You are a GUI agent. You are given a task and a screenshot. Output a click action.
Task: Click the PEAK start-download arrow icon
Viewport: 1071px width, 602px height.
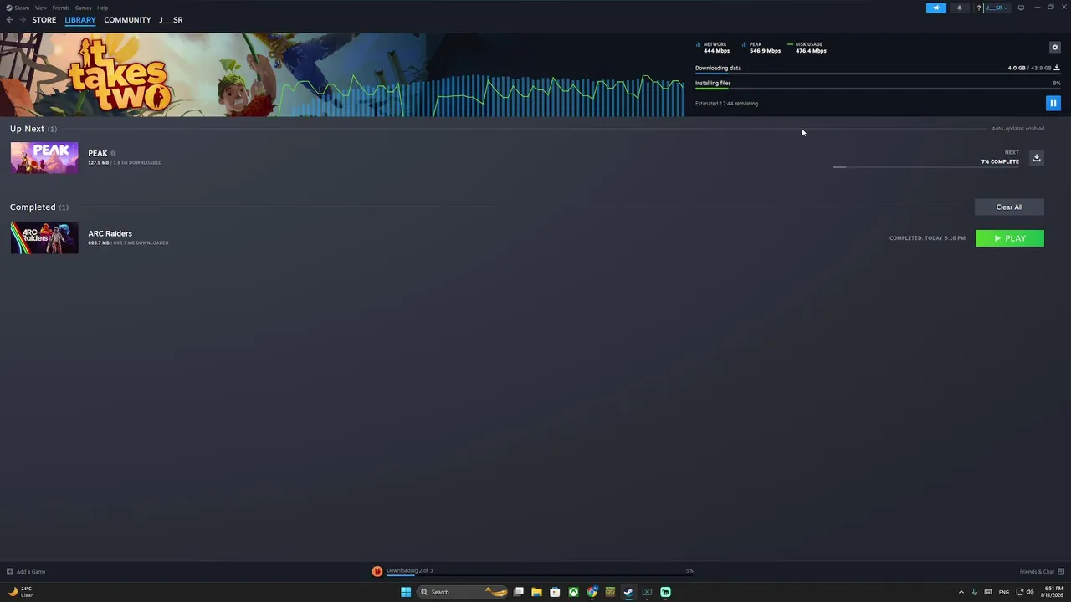[1036, 158]
